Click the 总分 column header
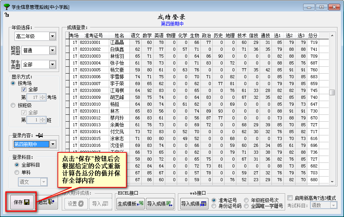Viewport: 344px width, 217px height. [x=312, y=35]
